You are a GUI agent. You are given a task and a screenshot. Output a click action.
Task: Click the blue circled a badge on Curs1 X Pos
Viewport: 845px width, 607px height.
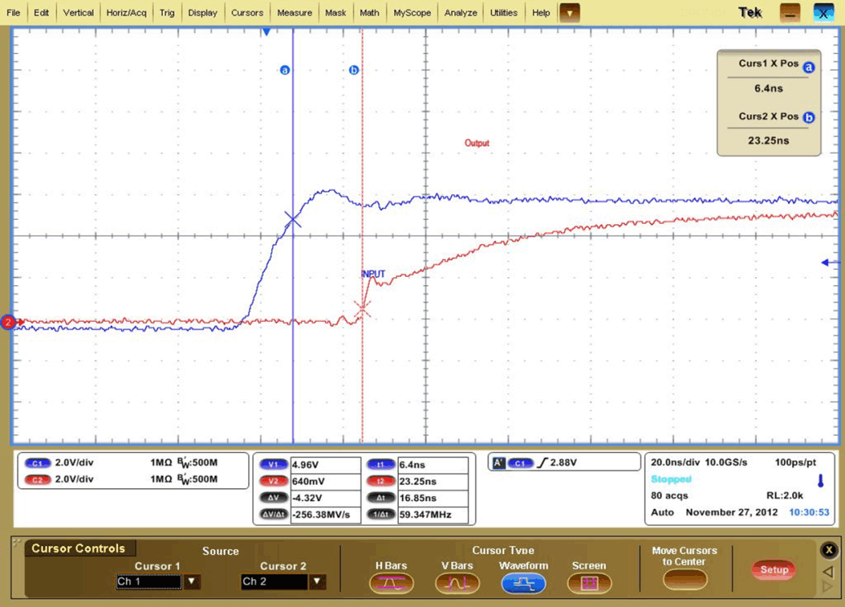(x=808, y=68)
